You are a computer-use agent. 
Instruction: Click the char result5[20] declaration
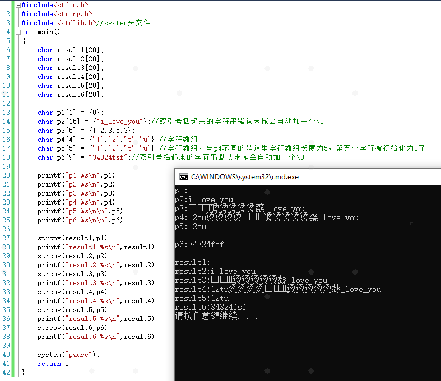pos(71,86)
